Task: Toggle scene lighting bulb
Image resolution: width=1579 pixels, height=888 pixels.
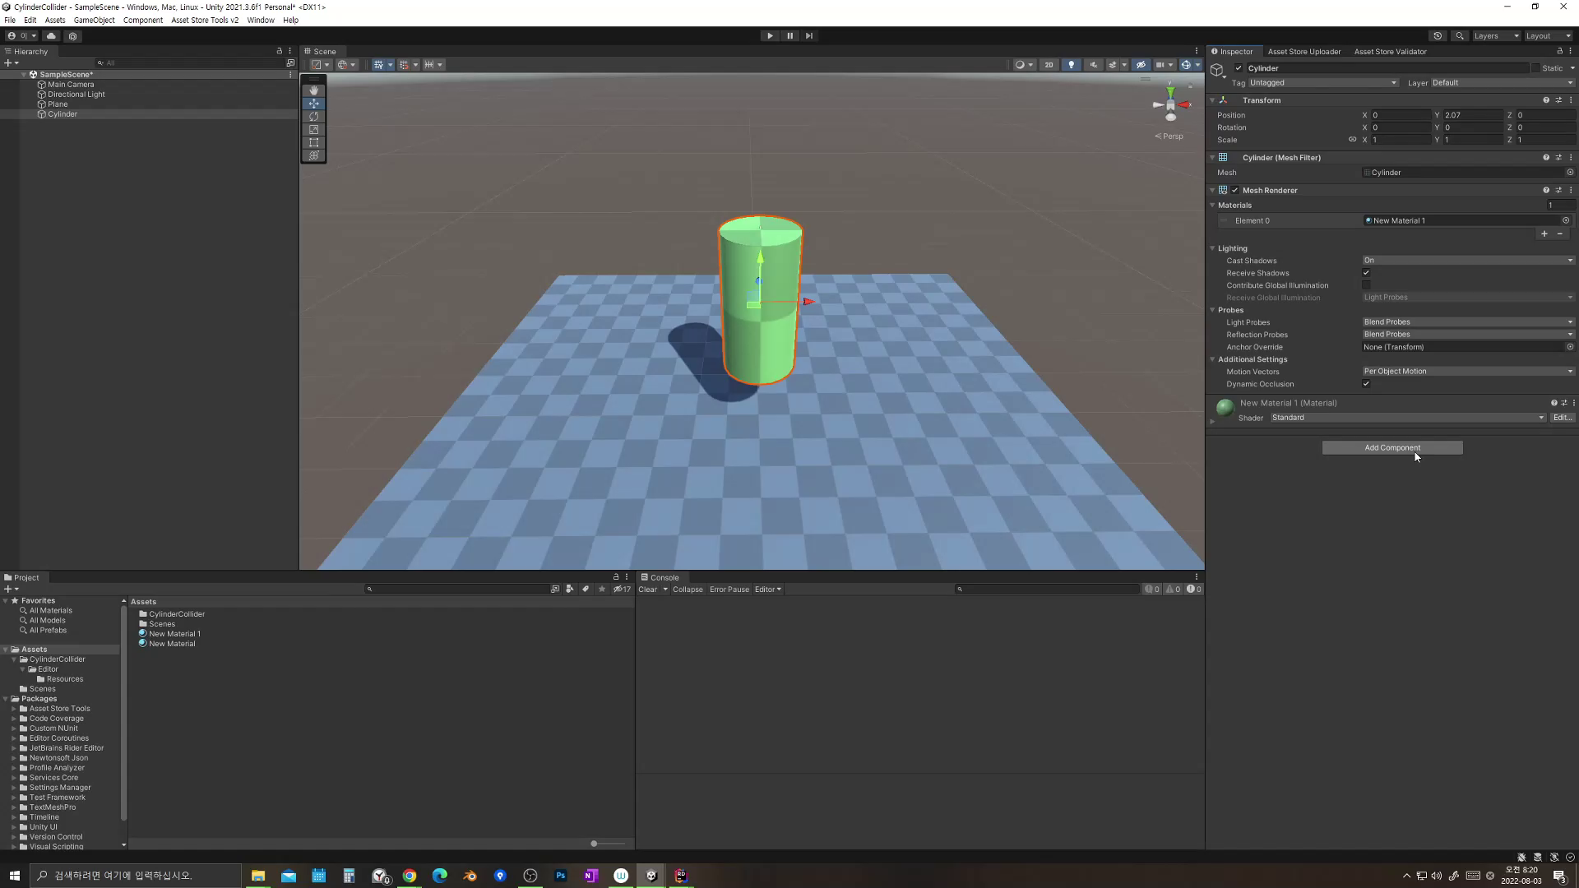Action: (1071, 65)
